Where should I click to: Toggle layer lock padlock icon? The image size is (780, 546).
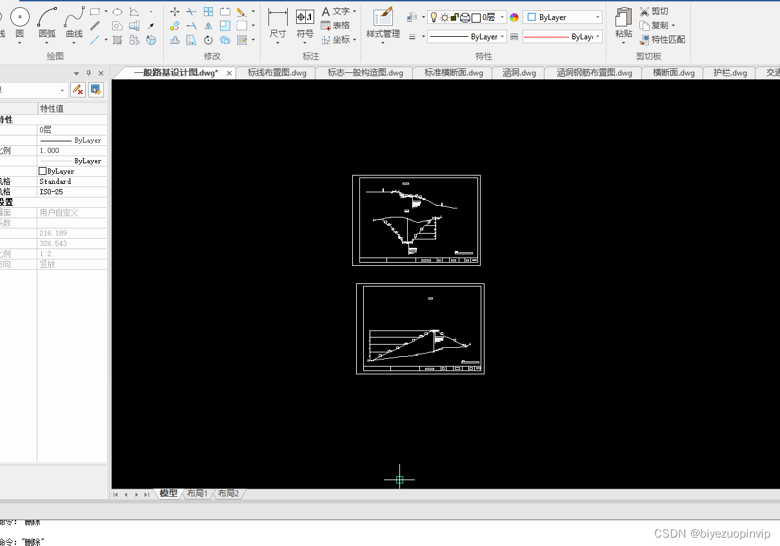click(454, 17)
